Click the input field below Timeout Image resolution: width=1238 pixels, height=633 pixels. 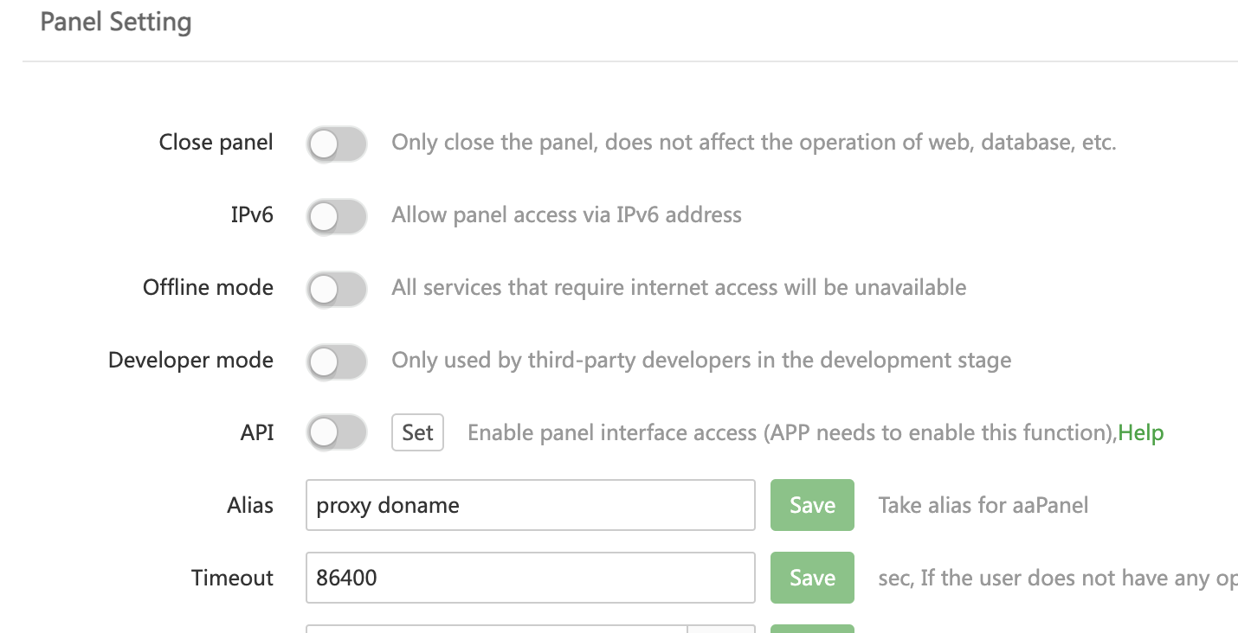click(x=493, y=630)
